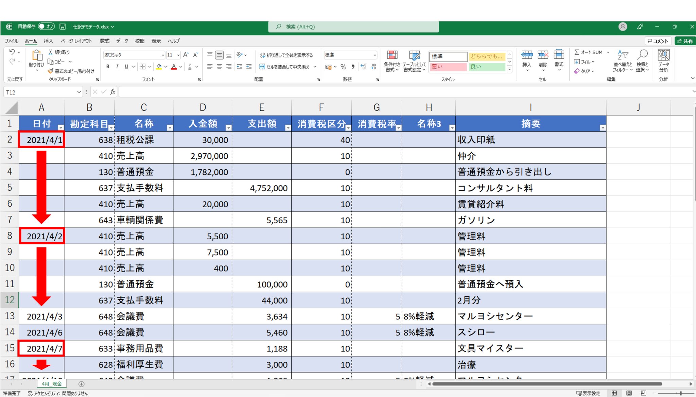This screenshot has height=397, width=696.
Task: Open the 数式 ribbon tab
Action: 105,41
